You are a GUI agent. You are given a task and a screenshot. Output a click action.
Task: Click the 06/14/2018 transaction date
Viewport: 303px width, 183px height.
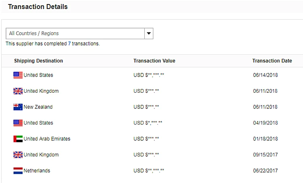[x=265, y=75]
